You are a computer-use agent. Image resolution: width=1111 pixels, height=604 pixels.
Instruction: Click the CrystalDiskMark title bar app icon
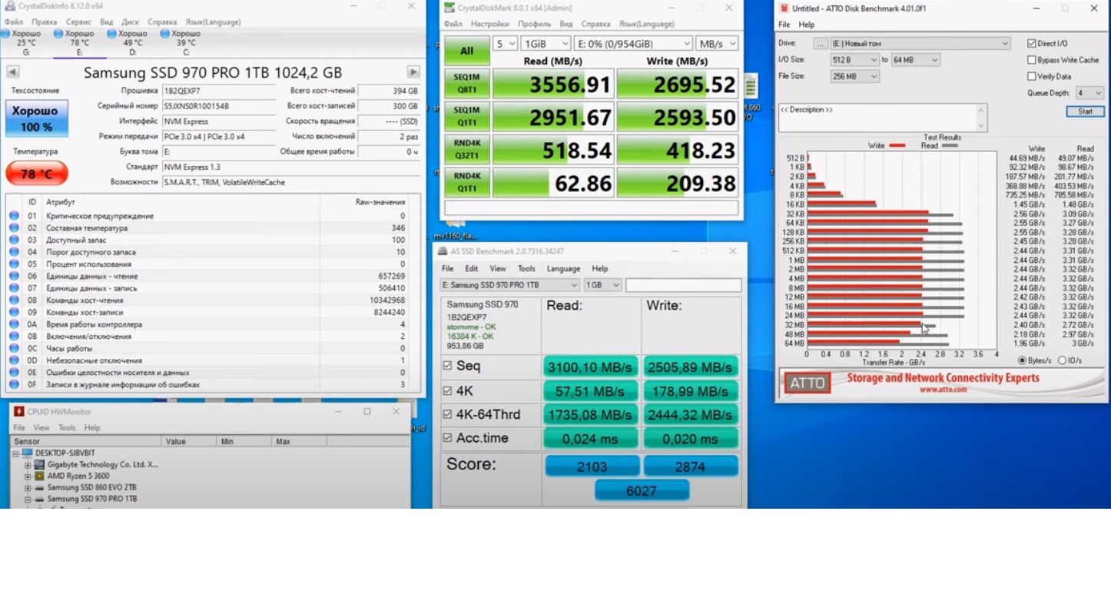[449, 8]
